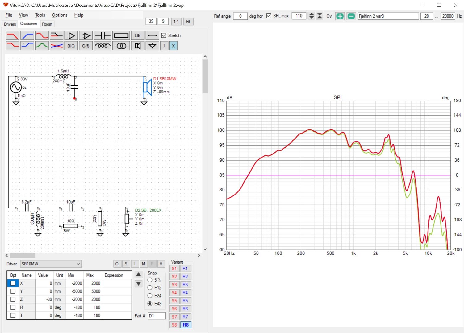
Task: Click SPL max up-down stepper arrows
Action: (311, 16)
